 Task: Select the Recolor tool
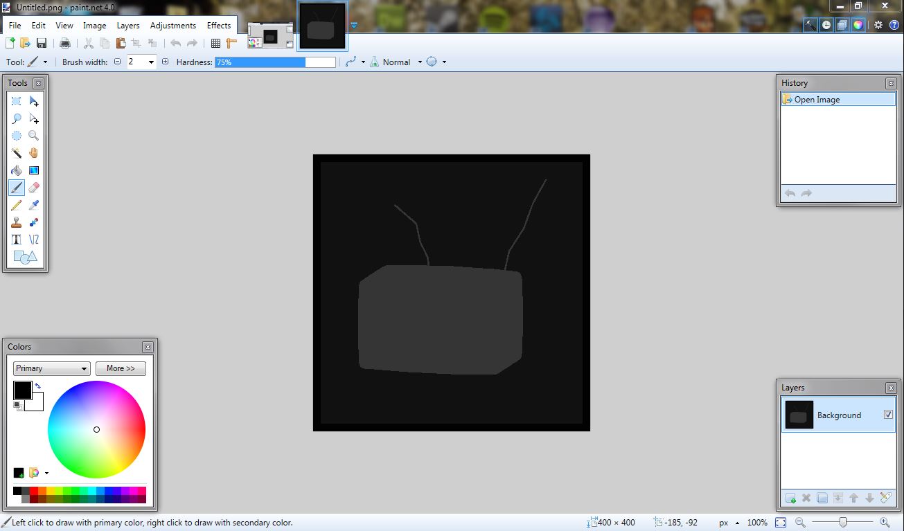[34, 222]
